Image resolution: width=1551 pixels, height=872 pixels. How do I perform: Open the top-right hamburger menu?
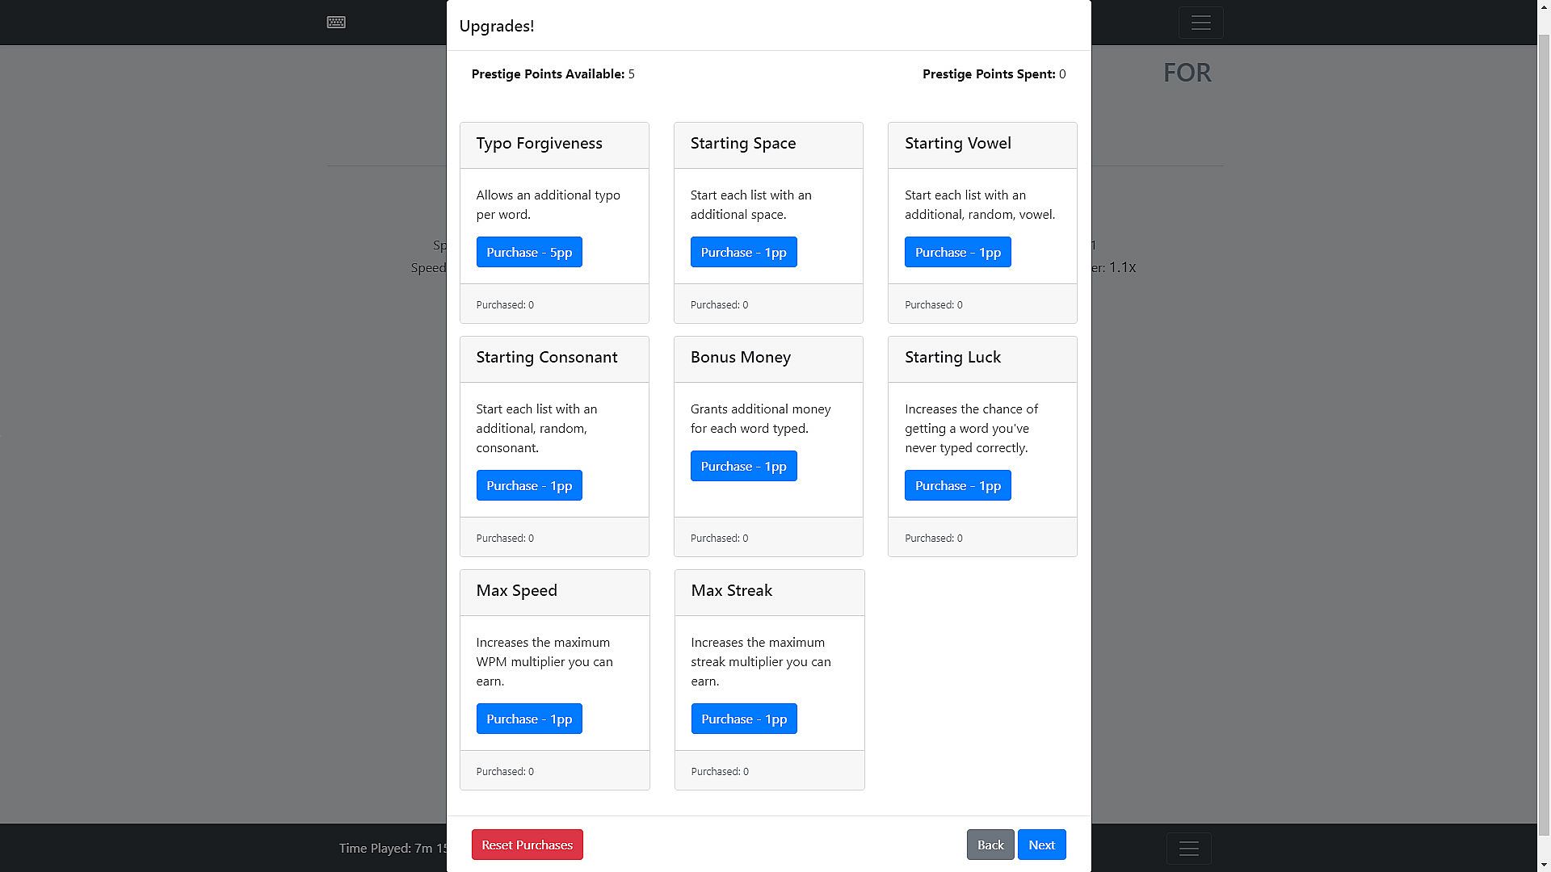pos(1200,23)
